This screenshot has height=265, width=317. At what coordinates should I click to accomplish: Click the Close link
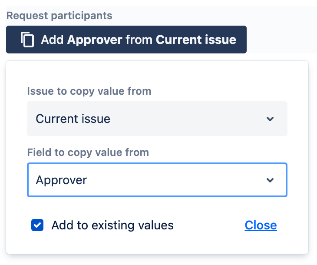[261, 225]
